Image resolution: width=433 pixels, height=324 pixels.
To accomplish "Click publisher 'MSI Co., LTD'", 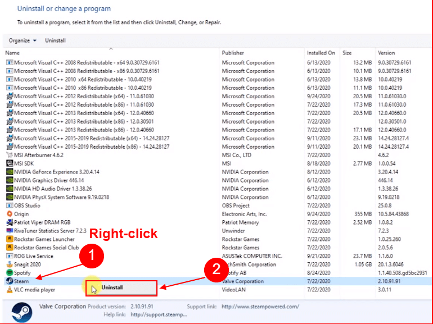I will [236, 155].
